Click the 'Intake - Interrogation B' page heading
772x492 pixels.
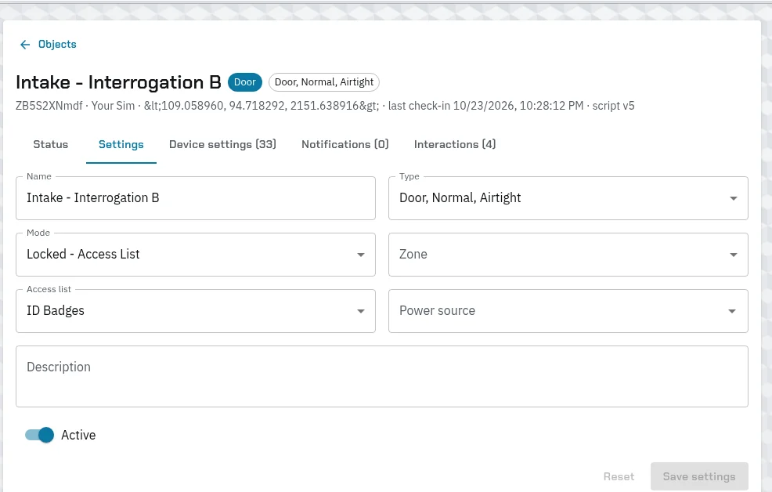click(x=118, y=82)
